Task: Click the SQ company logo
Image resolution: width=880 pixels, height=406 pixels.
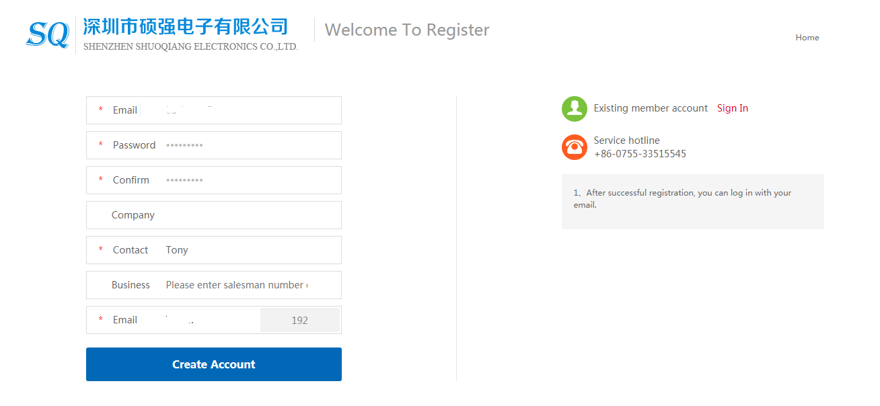Action: tap(47, 35)
